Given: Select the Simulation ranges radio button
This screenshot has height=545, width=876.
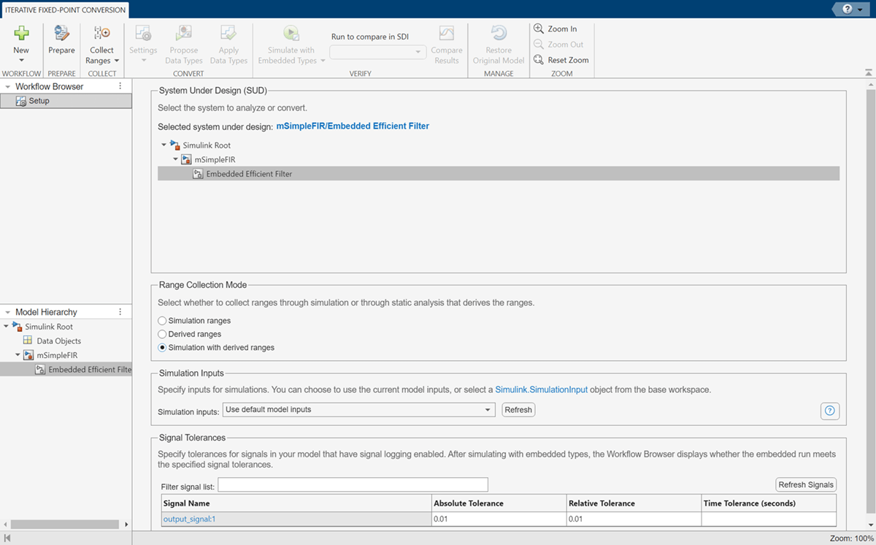Looking at the screenshot, I should (162, 321).
